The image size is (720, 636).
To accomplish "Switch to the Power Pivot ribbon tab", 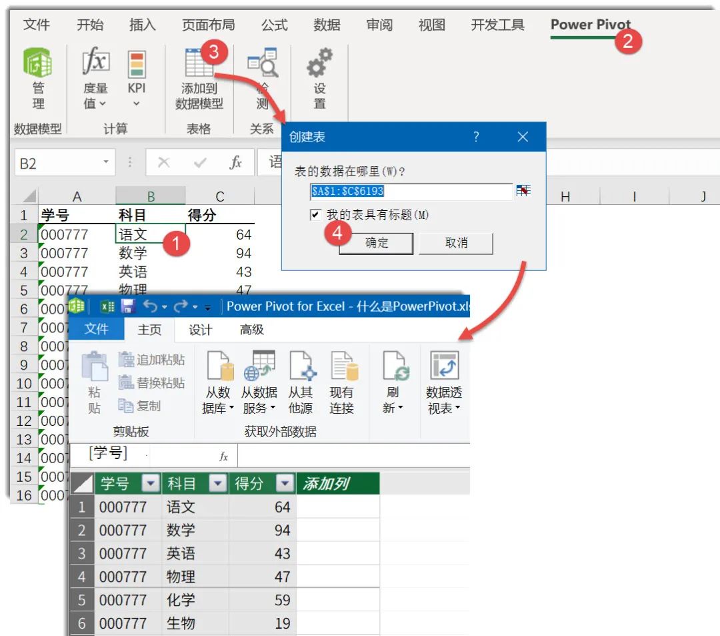I will pos(591,24).
